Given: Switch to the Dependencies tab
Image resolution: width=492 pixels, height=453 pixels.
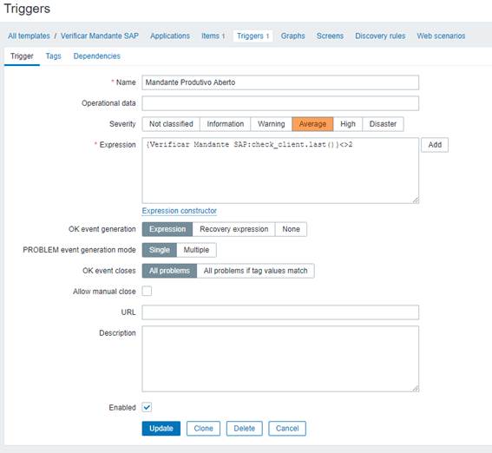Looking at the screenshot, I should 96,56.
